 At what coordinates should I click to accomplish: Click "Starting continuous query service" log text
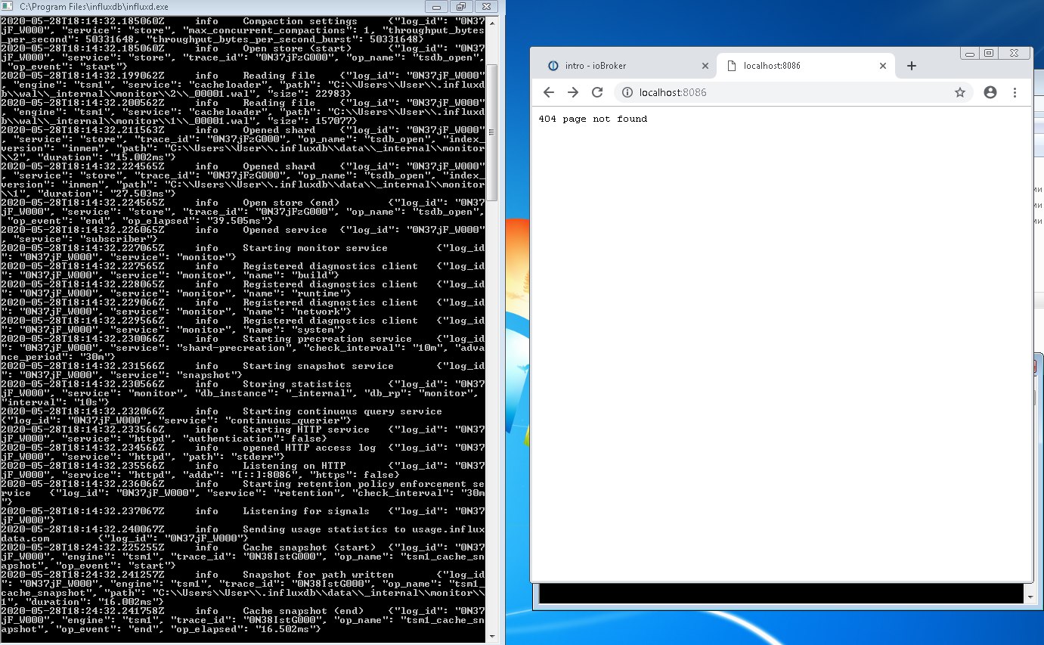(342, 411)
